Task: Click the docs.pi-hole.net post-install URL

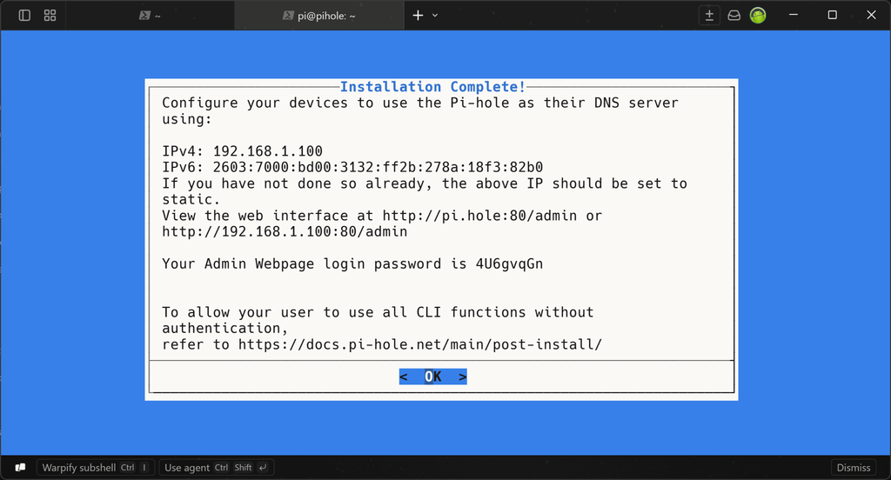Action: pyautogui.click(x=420, y=345)
